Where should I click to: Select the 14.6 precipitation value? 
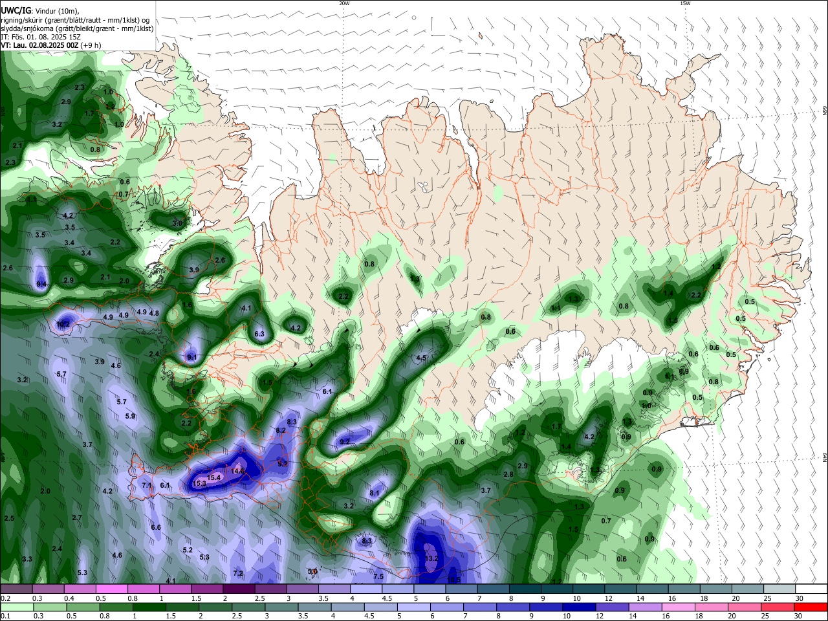tap(238, 472)
